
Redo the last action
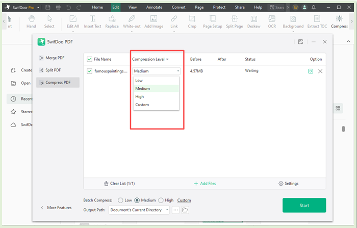click(79, 7)
